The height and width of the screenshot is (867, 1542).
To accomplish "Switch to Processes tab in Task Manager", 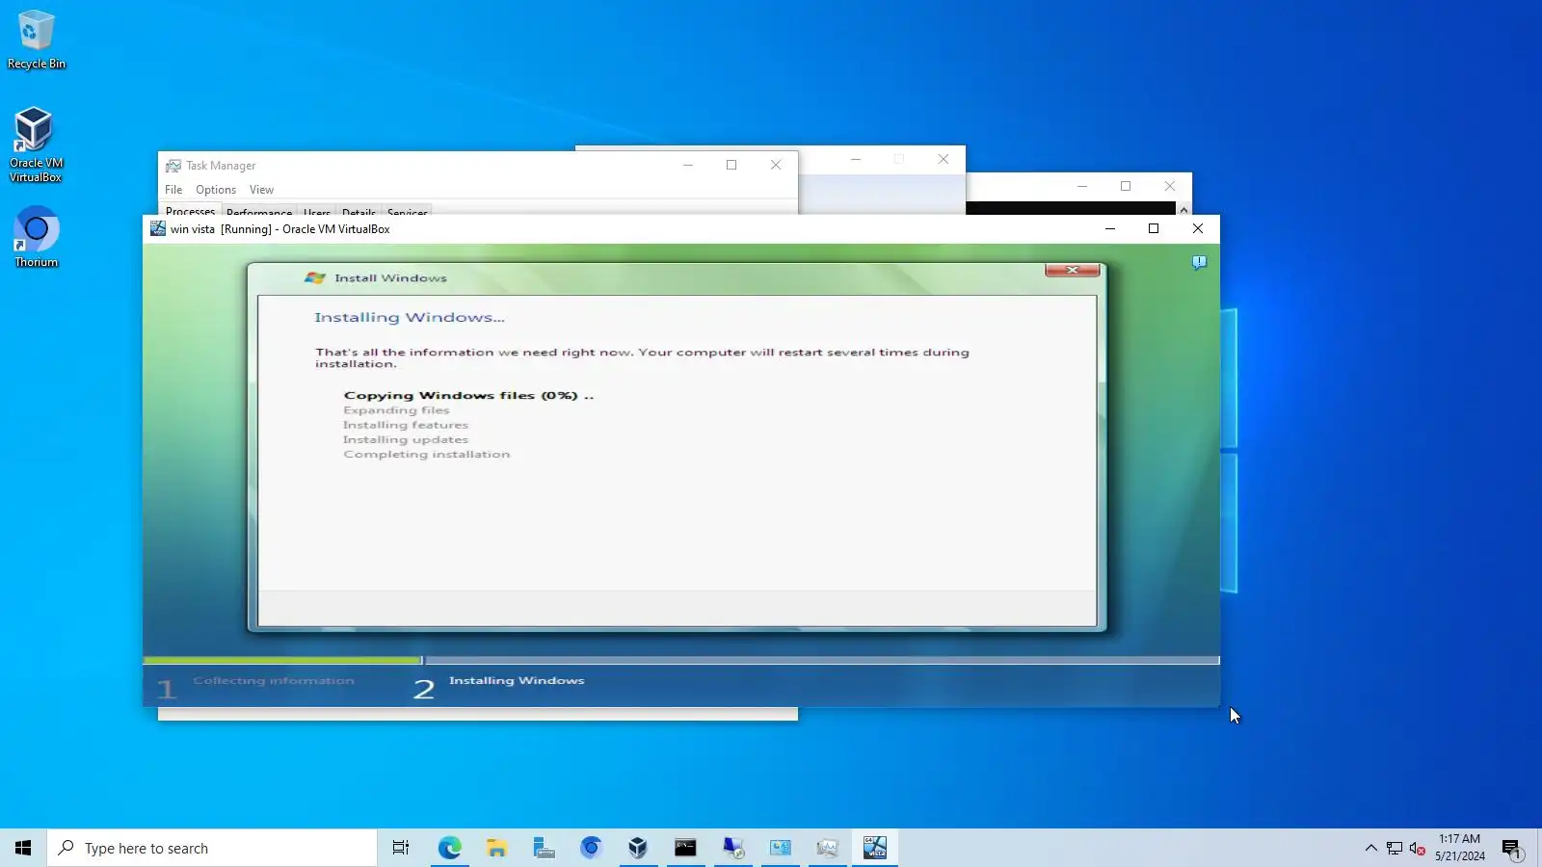I will point(191,210).
